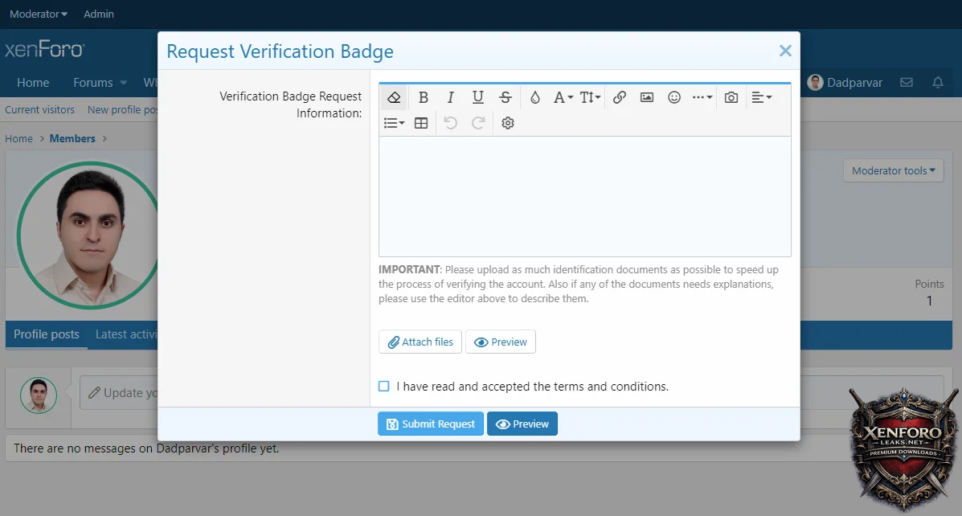Accept the terms and conditions checkbox
This screenshot has width=962, height=516.
(x=384, y=387)
